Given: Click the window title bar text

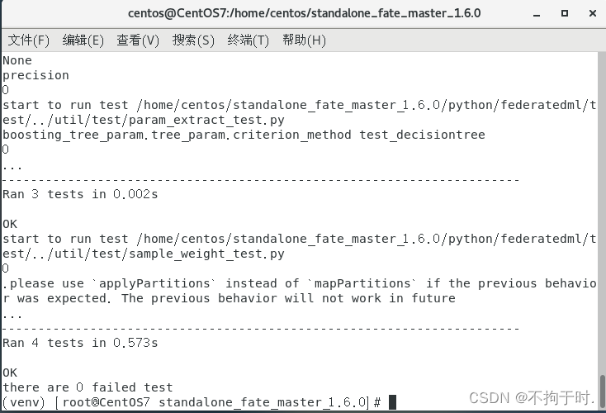Looking at the screenshot, I should [304, 13].
